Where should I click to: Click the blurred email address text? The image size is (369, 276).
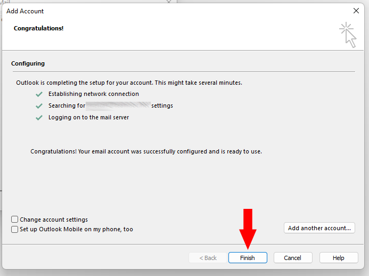[x=118, y=105]
